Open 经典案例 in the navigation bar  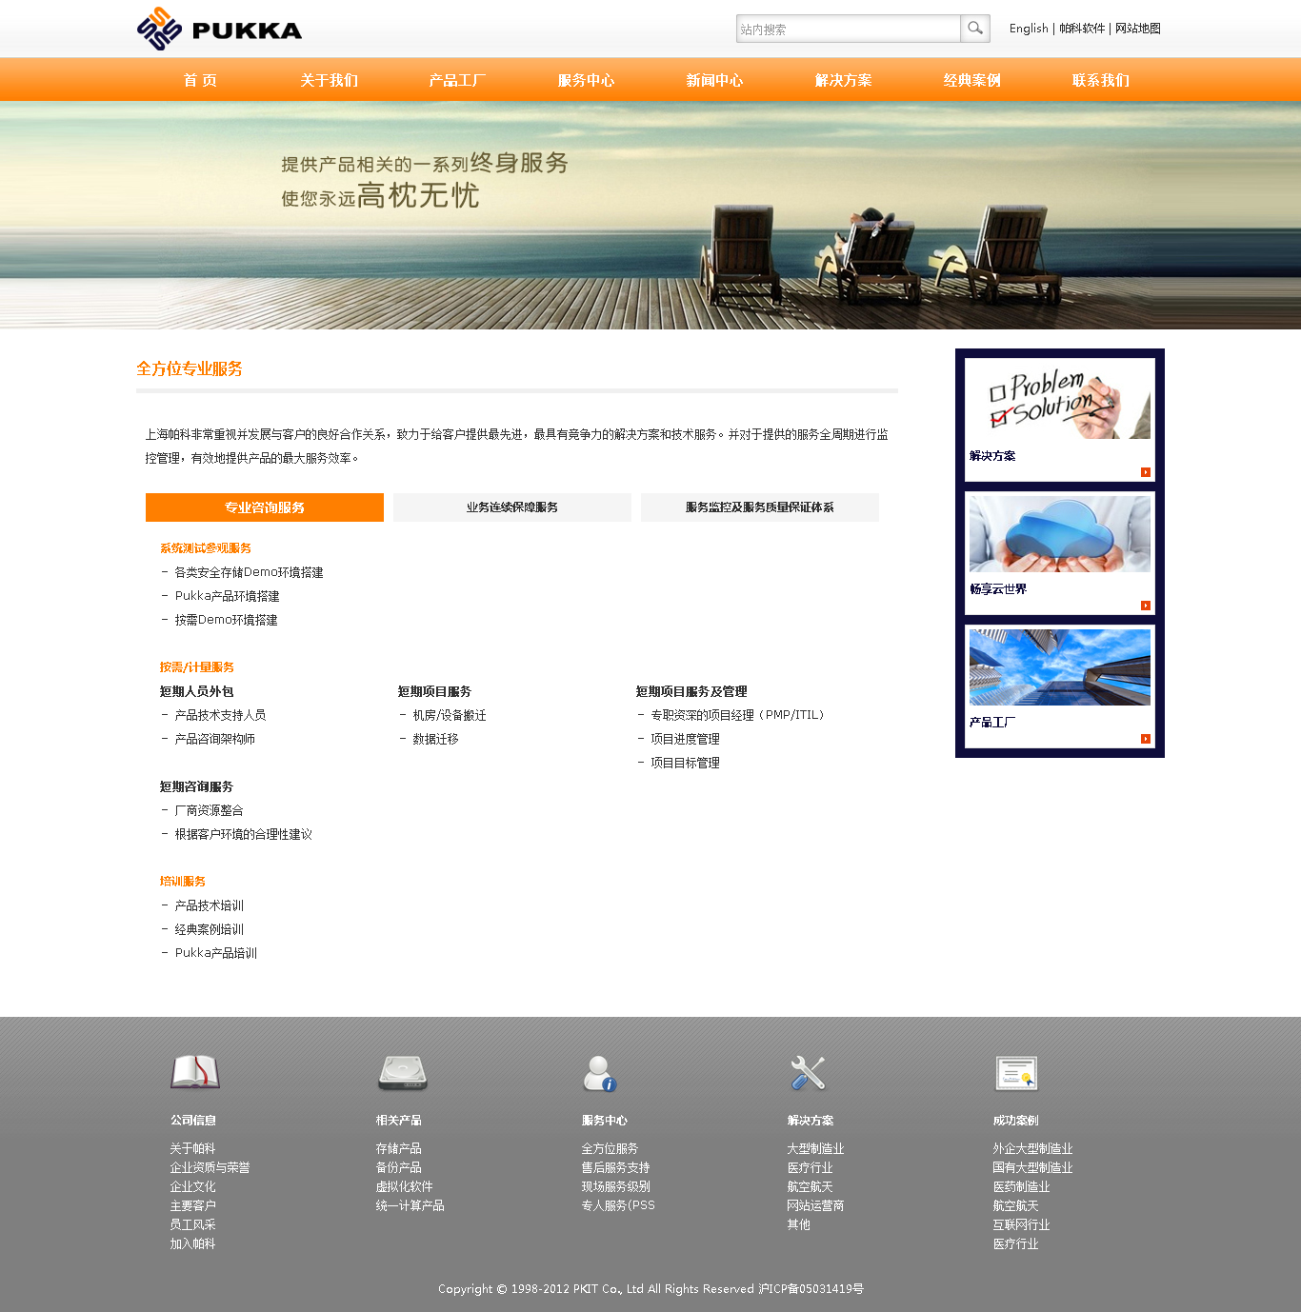coord(971,81)
